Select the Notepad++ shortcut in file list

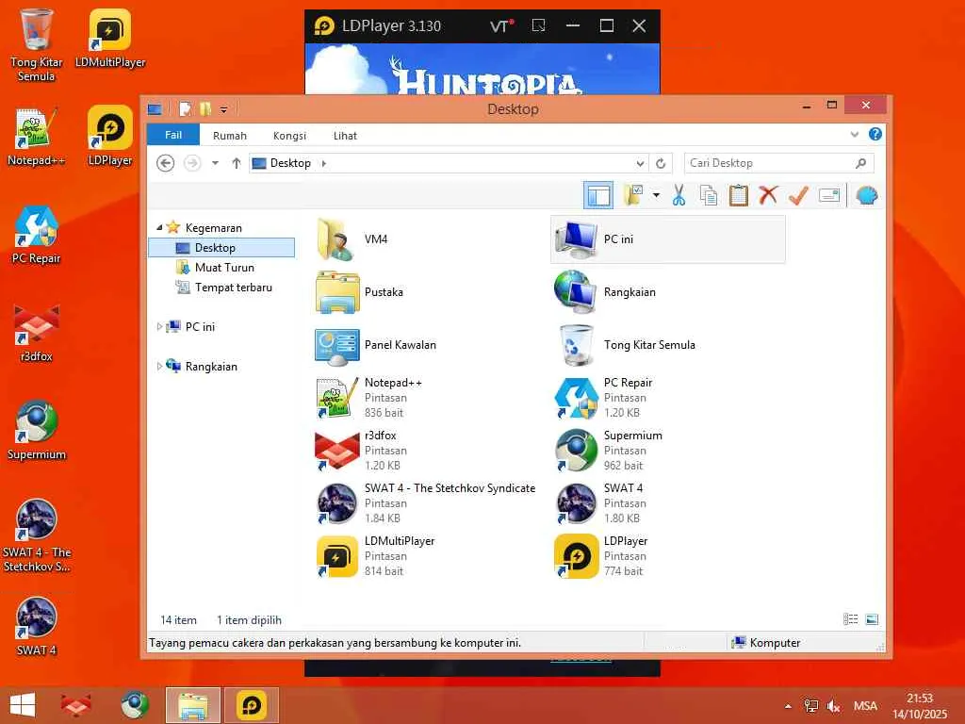(x=368, y=398)
